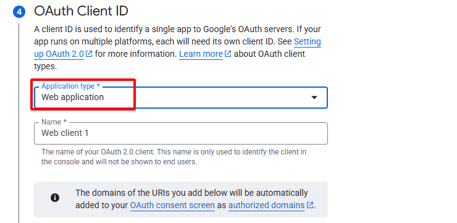Image resolution: width=457 pixels, height=223 pixels.
Task: Click into the Name field 'Web client 1'
Action: coord(181,133)
